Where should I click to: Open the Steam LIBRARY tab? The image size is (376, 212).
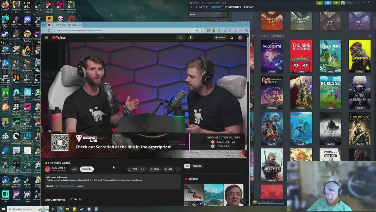coord(216,7)
